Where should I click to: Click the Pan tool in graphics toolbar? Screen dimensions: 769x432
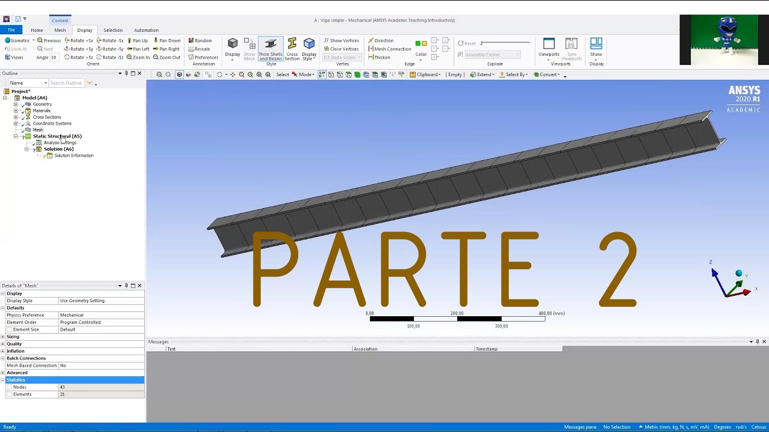point(233,74)
